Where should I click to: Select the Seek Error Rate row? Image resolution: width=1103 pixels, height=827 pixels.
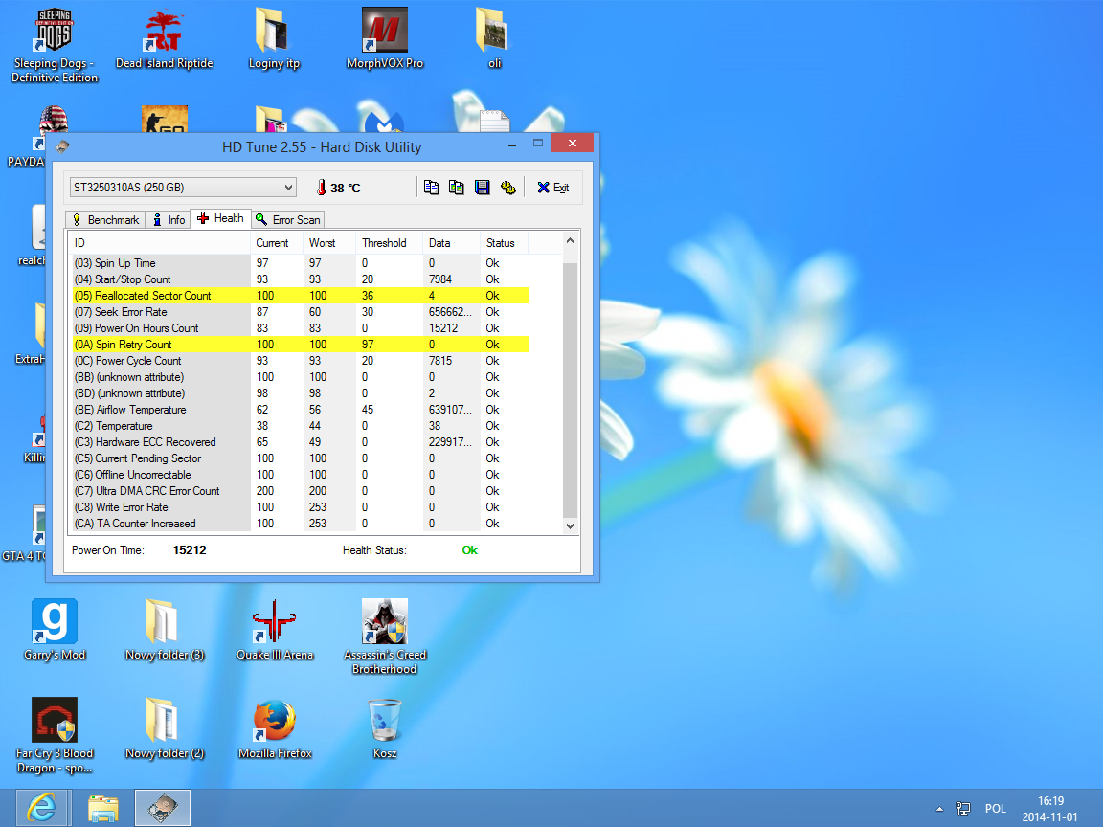click(301, 311)
